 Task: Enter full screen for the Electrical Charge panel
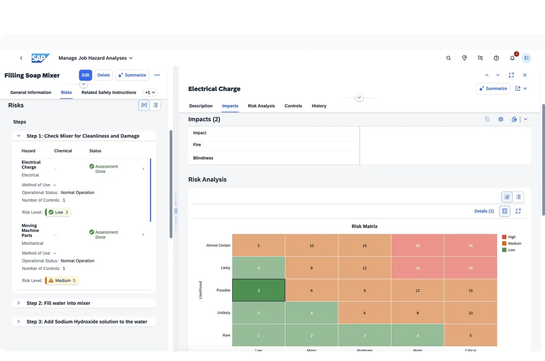511,75
